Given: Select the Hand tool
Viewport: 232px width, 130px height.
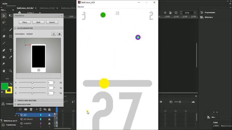Looking at the screenshot, I should pos(4,71).
